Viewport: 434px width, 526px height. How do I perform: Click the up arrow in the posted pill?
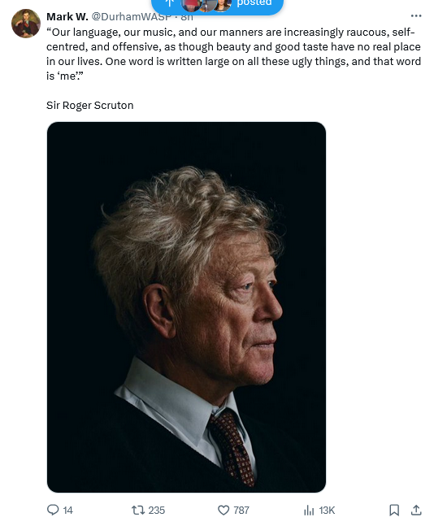169,3
